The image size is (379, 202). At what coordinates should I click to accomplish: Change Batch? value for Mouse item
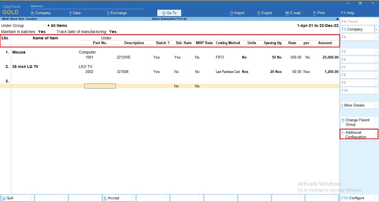click(156, 57)
